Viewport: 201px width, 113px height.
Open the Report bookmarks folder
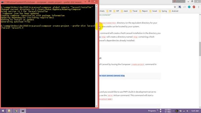tap(144, 11)
